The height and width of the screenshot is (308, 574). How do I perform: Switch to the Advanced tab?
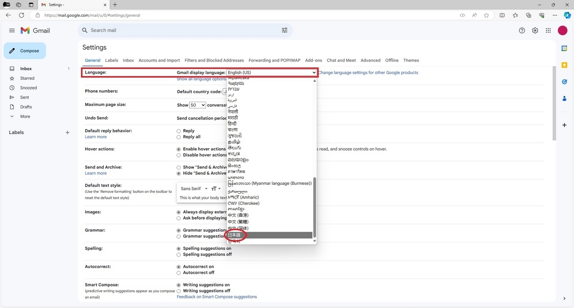(371, 61)
